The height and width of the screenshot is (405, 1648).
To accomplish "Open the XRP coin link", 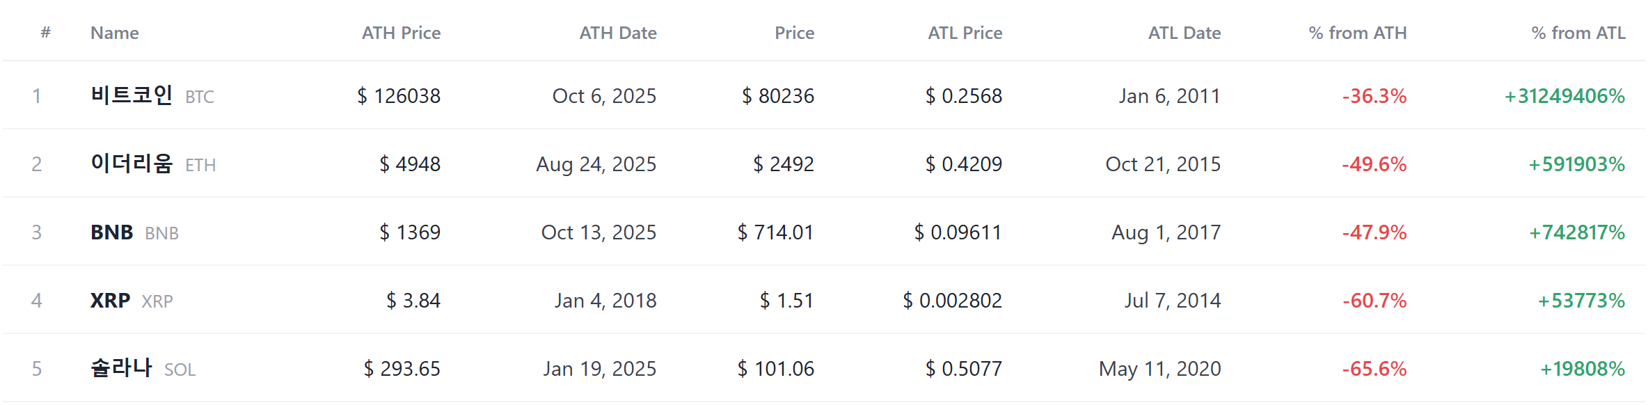I will (132, 301).
